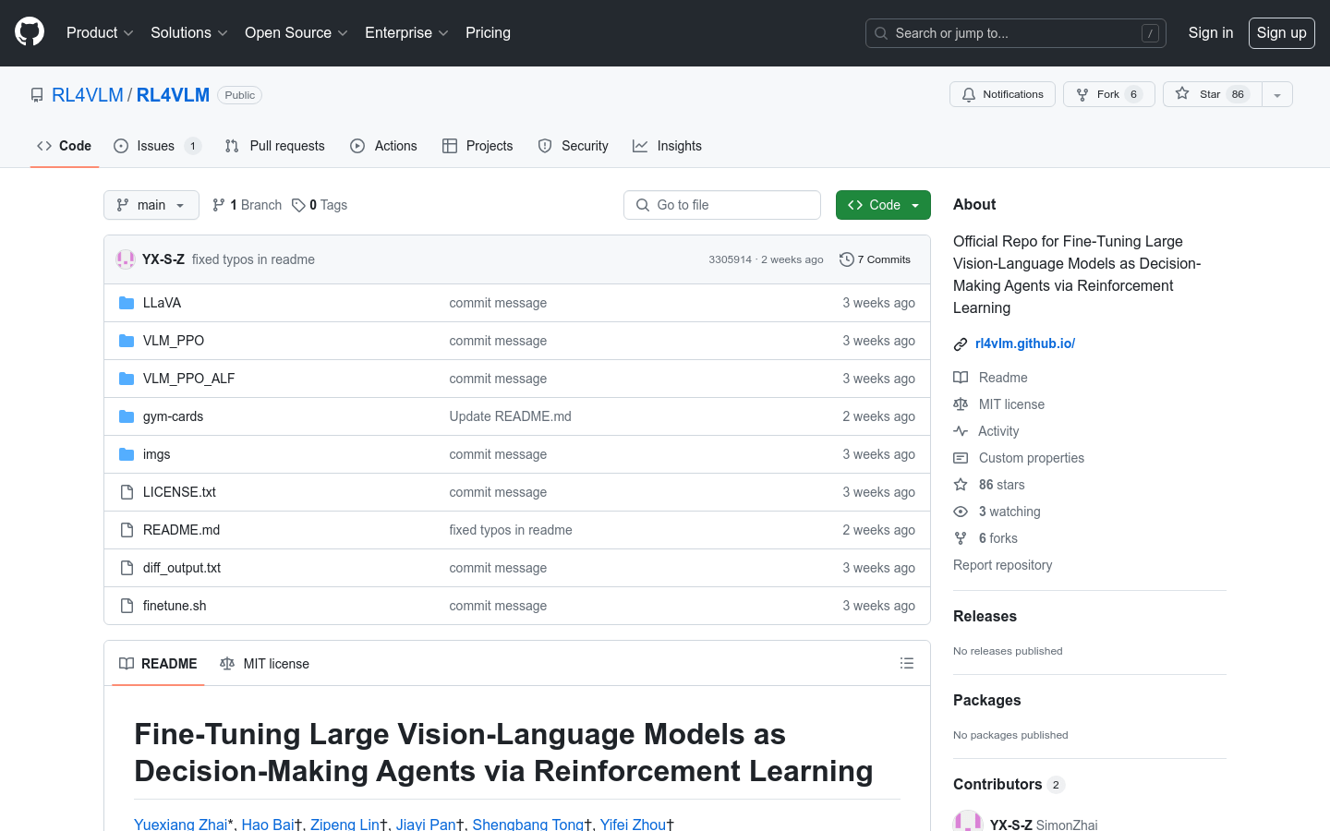Open the Open Source dropdown

[x=296, y=32]
